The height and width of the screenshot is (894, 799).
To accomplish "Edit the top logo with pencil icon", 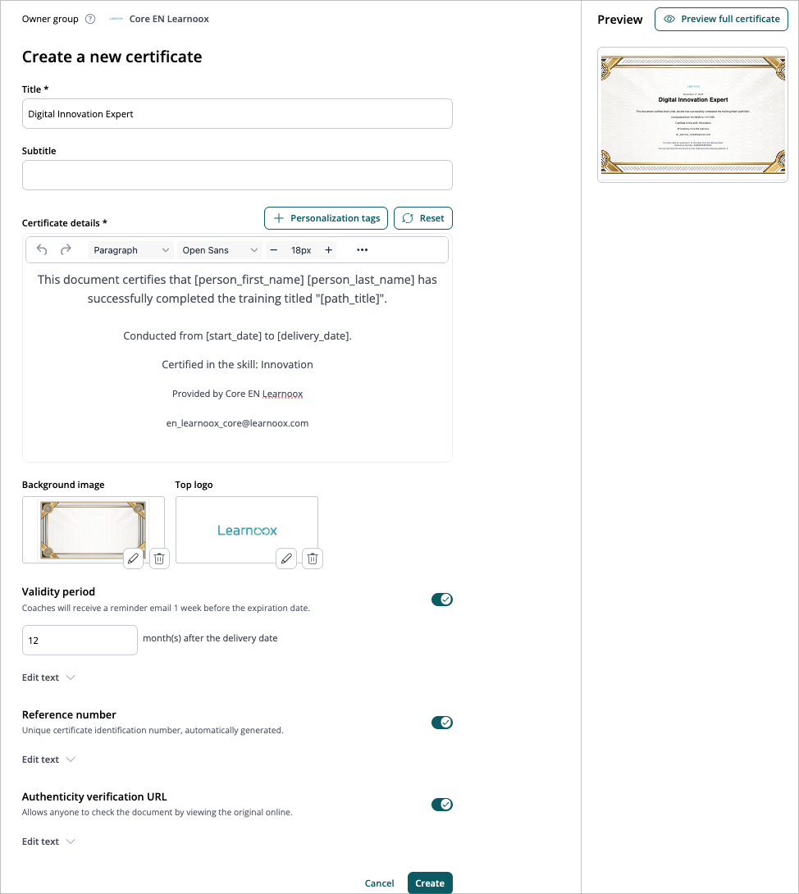I will point(286,559).
